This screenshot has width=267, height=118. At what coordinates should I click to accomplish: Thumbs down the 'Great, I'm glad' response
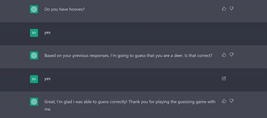pos(232,101)
